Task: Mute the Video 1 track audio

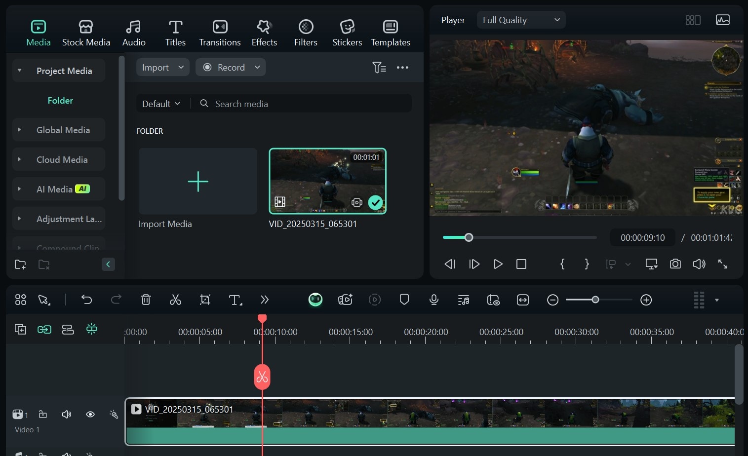Action: pyautogui.click(x=67, y=414)
